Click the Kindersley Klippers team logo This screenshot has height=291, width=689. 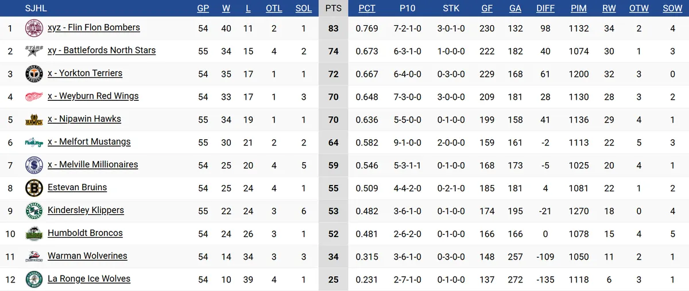tap(34, 211)
